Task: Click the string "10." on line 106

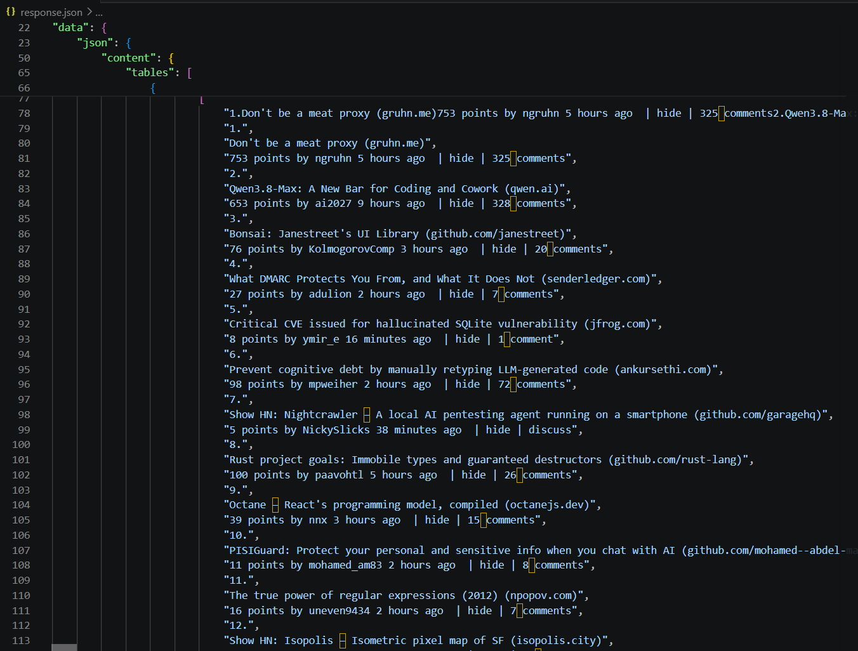Action: pos(242,536)
